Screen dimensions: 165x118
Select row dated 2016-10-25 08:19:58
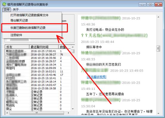38,88
